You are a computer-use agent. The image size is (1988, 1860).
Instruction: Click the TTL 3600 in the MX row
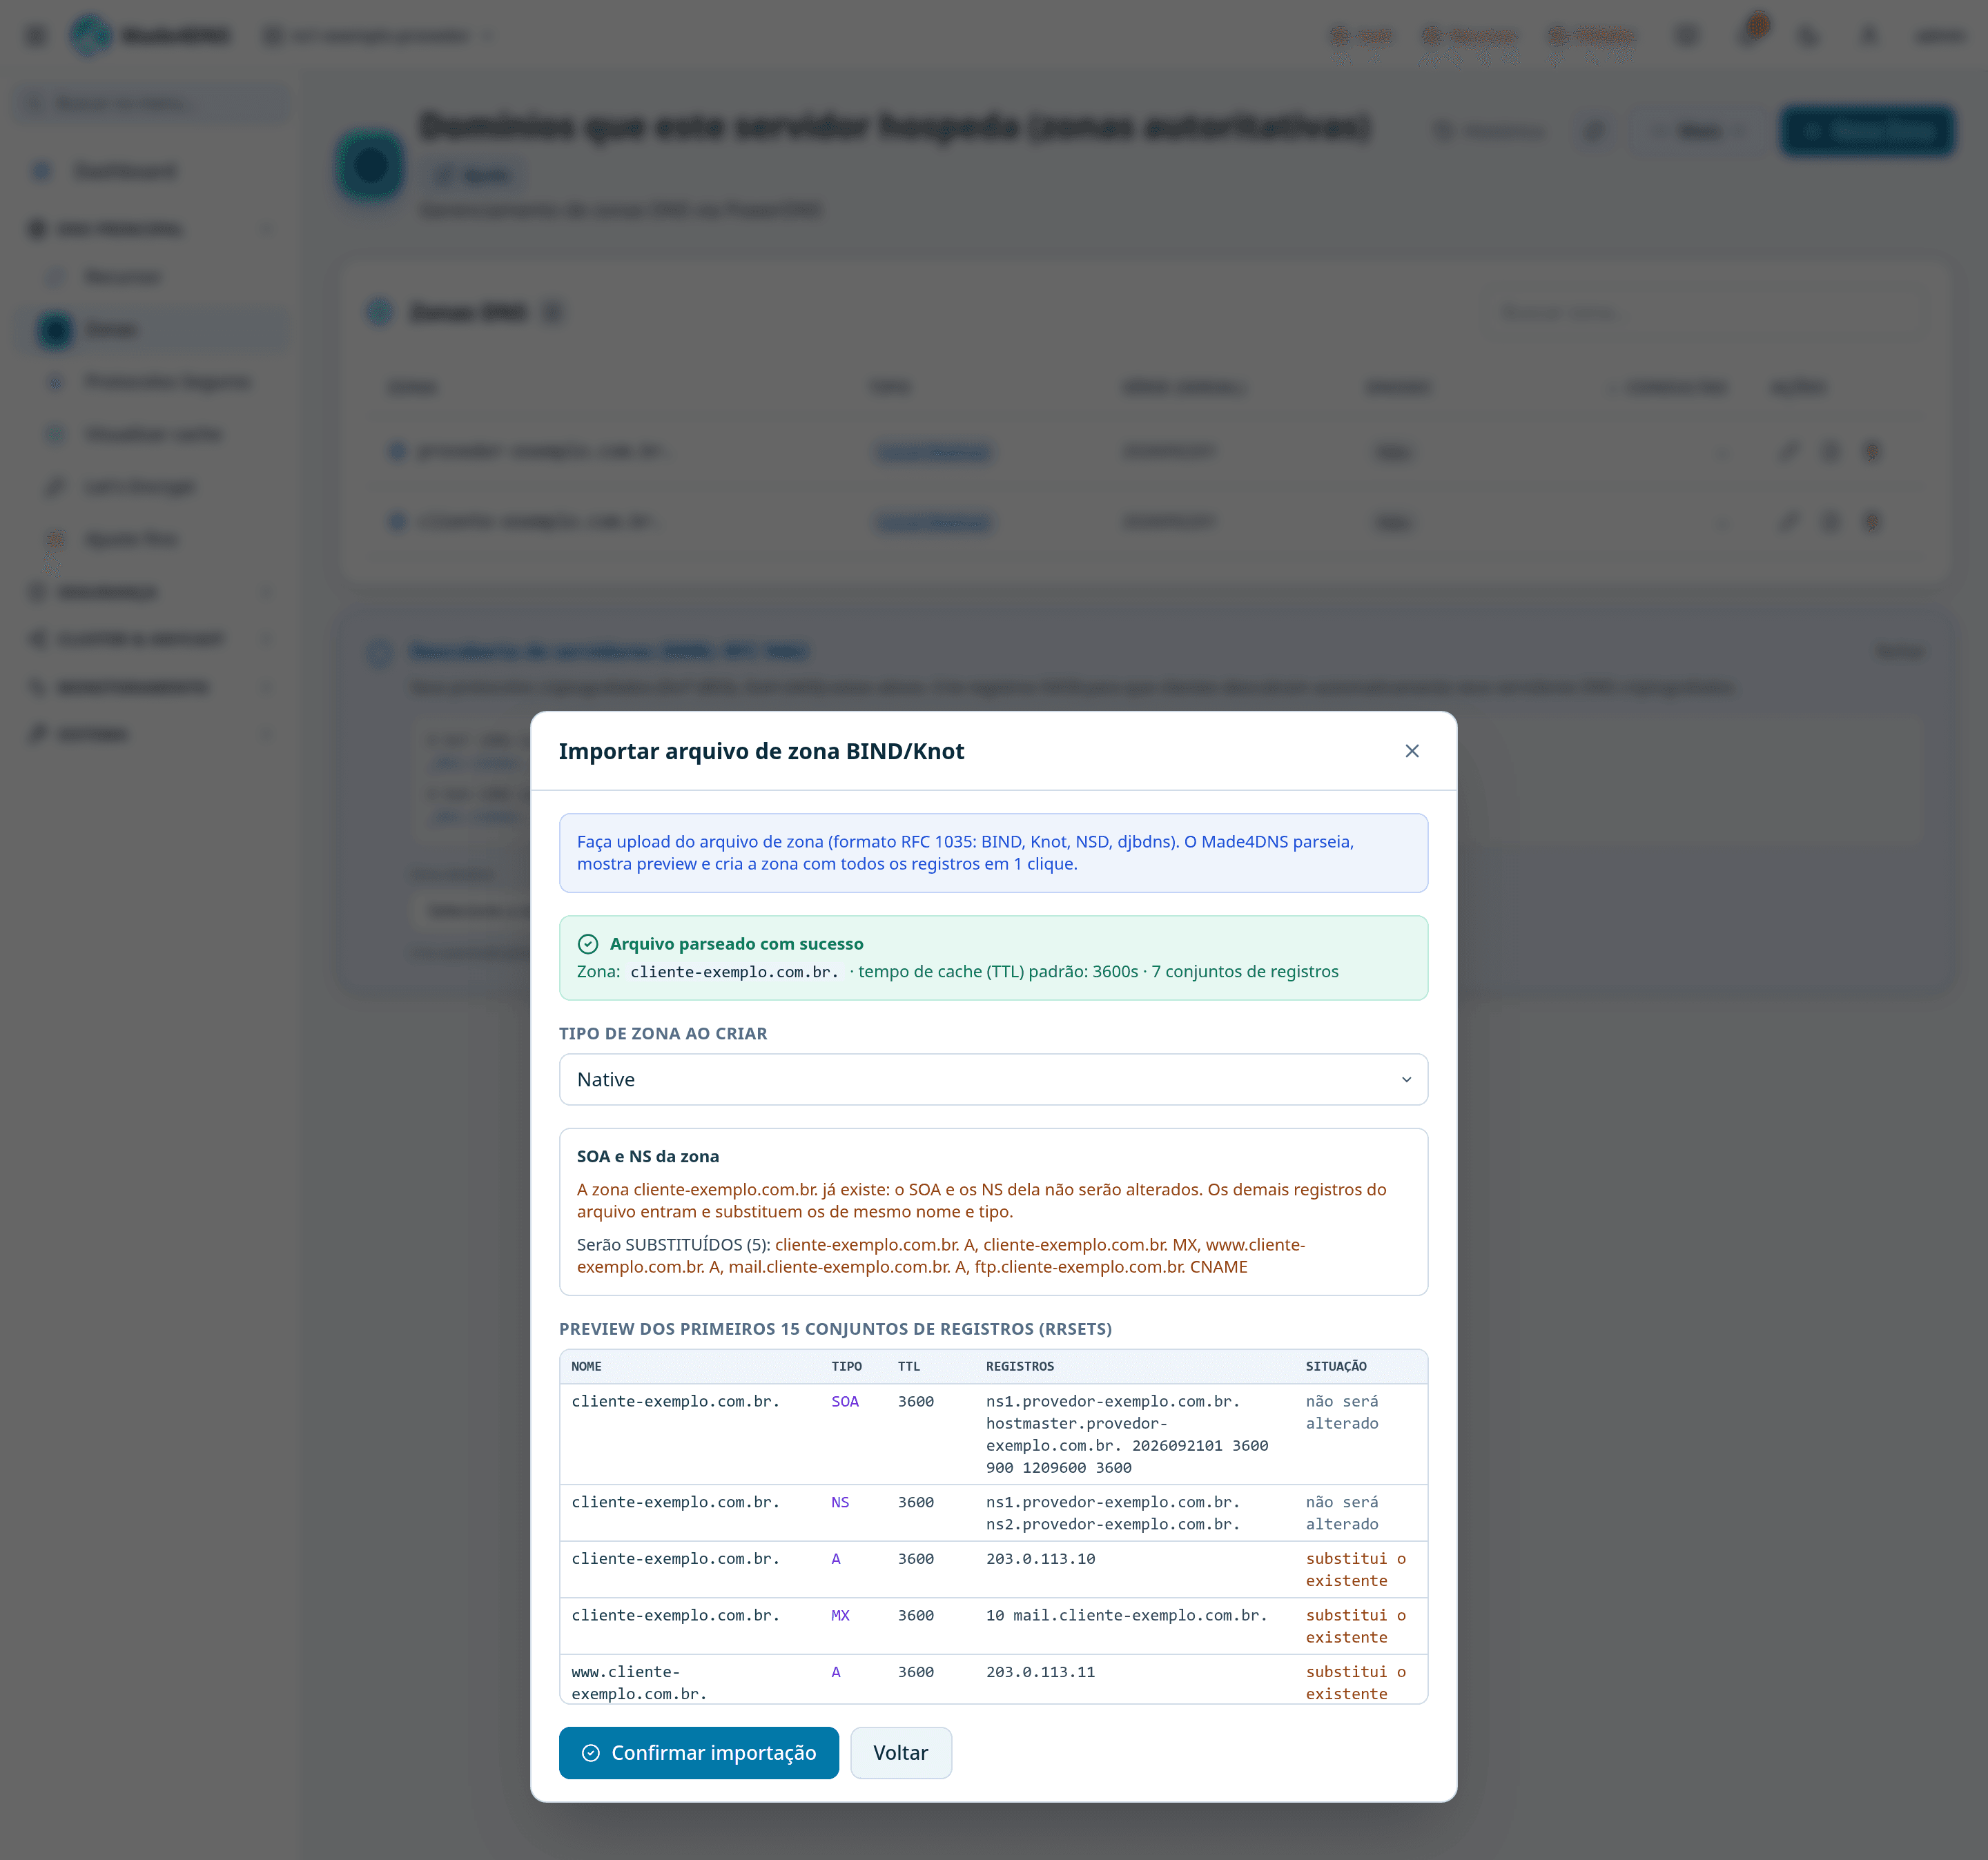click(915, 1616)
